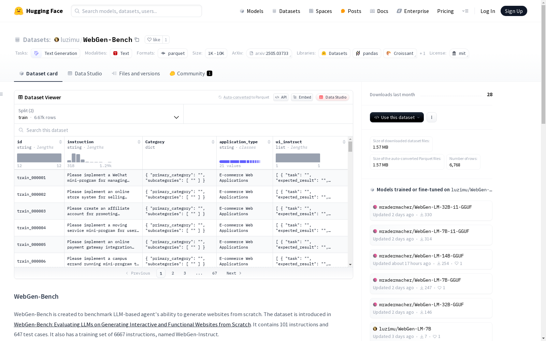Open the WebGen-Bench paper title link
Viewport: 546px width, 341px height.
coord(132,324)
